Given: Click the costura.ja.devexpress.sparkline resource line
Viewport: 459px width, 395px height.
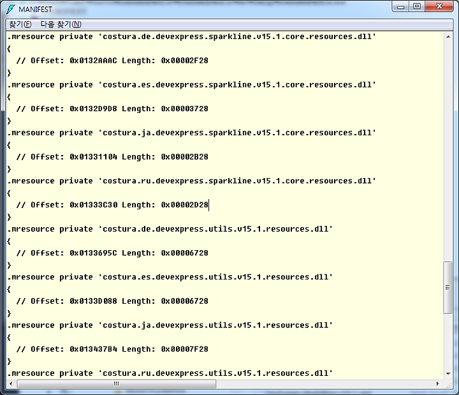Looking at the screenshot, I should click(x=192, y=133).
